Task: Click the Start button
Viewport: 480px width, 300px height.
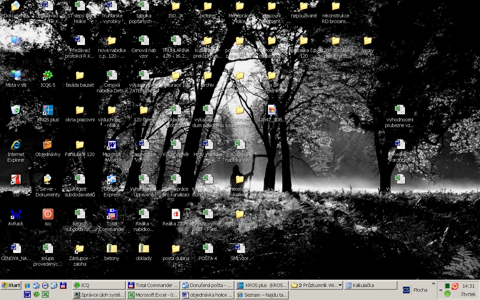Action: pos(11,285)
